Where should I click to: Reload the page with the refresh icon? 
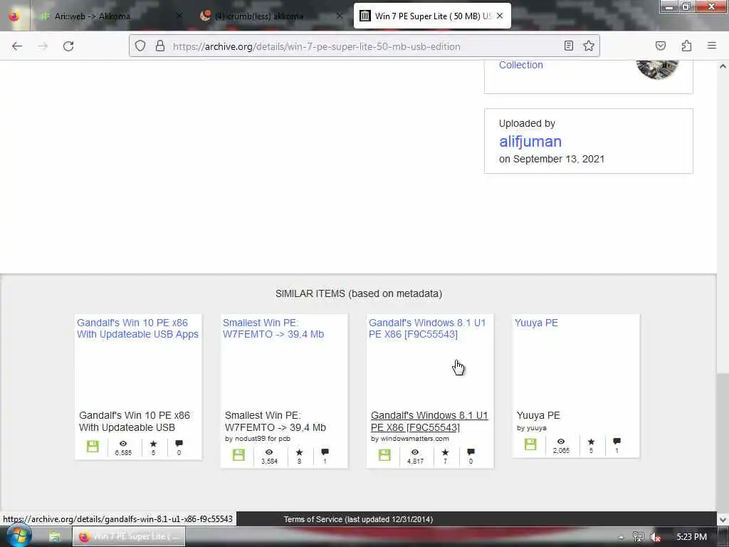pyautogui.click(x=68, y=46)
